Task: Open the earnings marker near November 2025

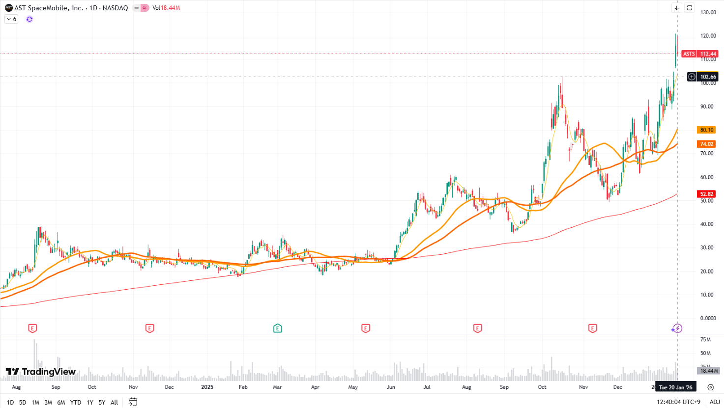Action: [x=593, y=328]
